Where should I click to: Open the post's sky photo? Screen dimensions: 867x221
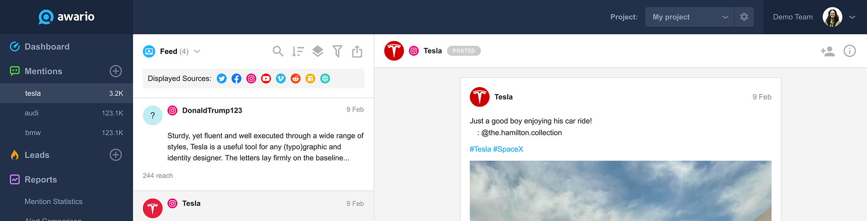[621, 191]
